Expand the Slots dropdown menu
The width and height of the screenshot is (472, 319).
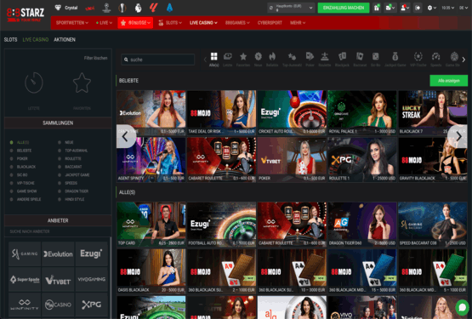[170, 23]
